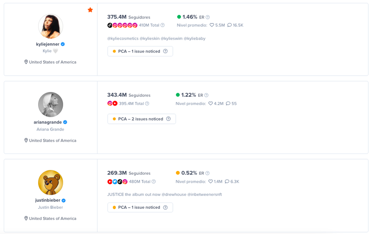Screen dimensions: 371x234
Task: Click kyliejenner's profile photo
Action: (x=50, y=26)
